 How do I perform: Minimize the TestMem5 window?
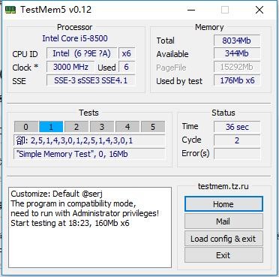pos(191,10)
